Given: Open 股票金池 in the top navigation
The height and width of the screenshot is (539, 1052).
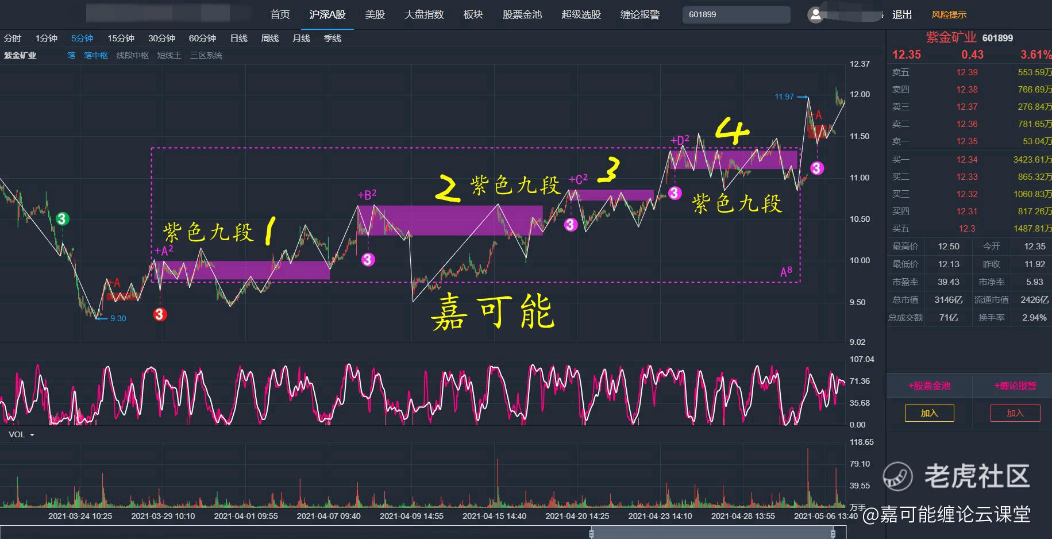Looking at the screenshot, I should click(522, 14).
